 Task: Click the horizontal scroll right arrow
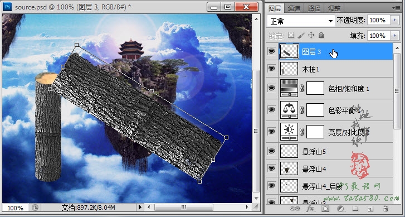click(x=247, y=207)
